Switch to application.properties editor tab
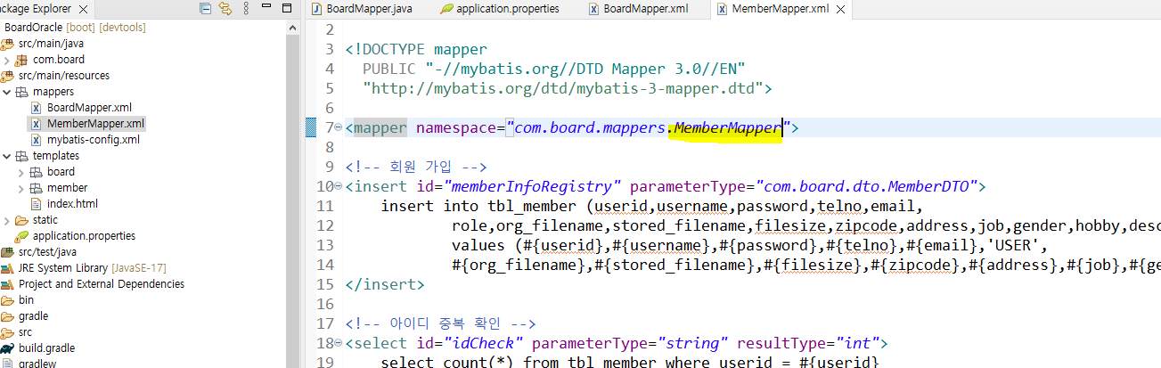 [x=507, y=9]
